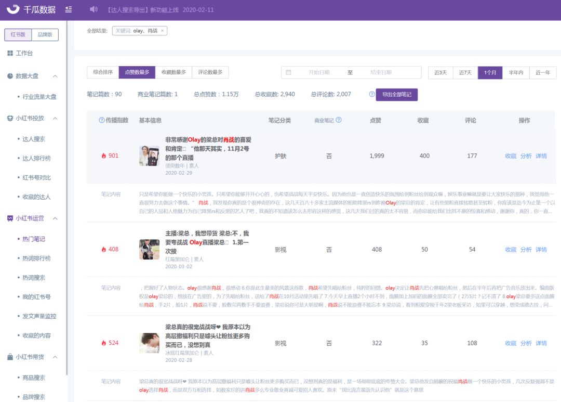Click the 小红书运营 section icon
The width and height of the screenshot is (561, 402).
10,218
